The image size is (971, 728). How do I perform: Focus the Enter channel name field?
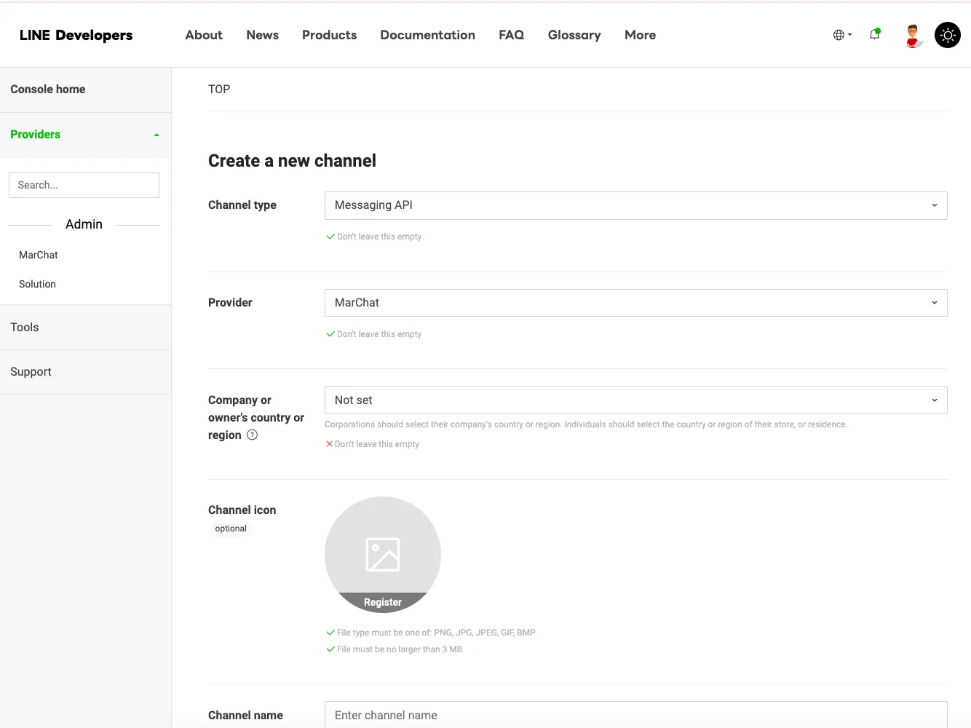click(636, 715)
